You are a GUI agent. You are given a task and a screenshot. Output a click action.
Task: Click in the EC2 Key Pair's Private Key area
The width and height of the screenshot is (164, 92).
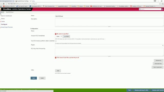pyautogui.click(x=109, y=52)
